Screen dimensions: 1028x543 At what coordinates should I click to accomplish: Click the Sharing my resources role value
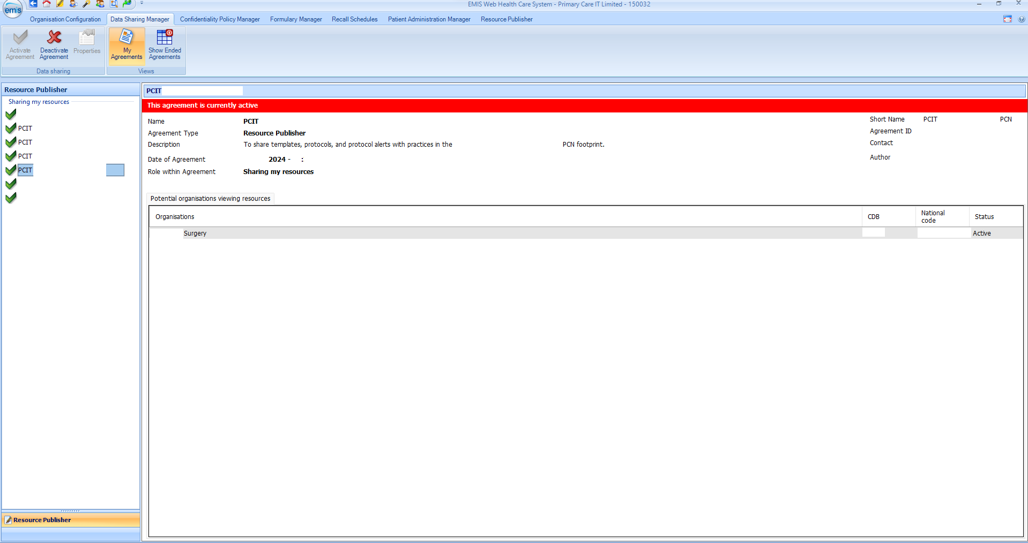[278, 172]
